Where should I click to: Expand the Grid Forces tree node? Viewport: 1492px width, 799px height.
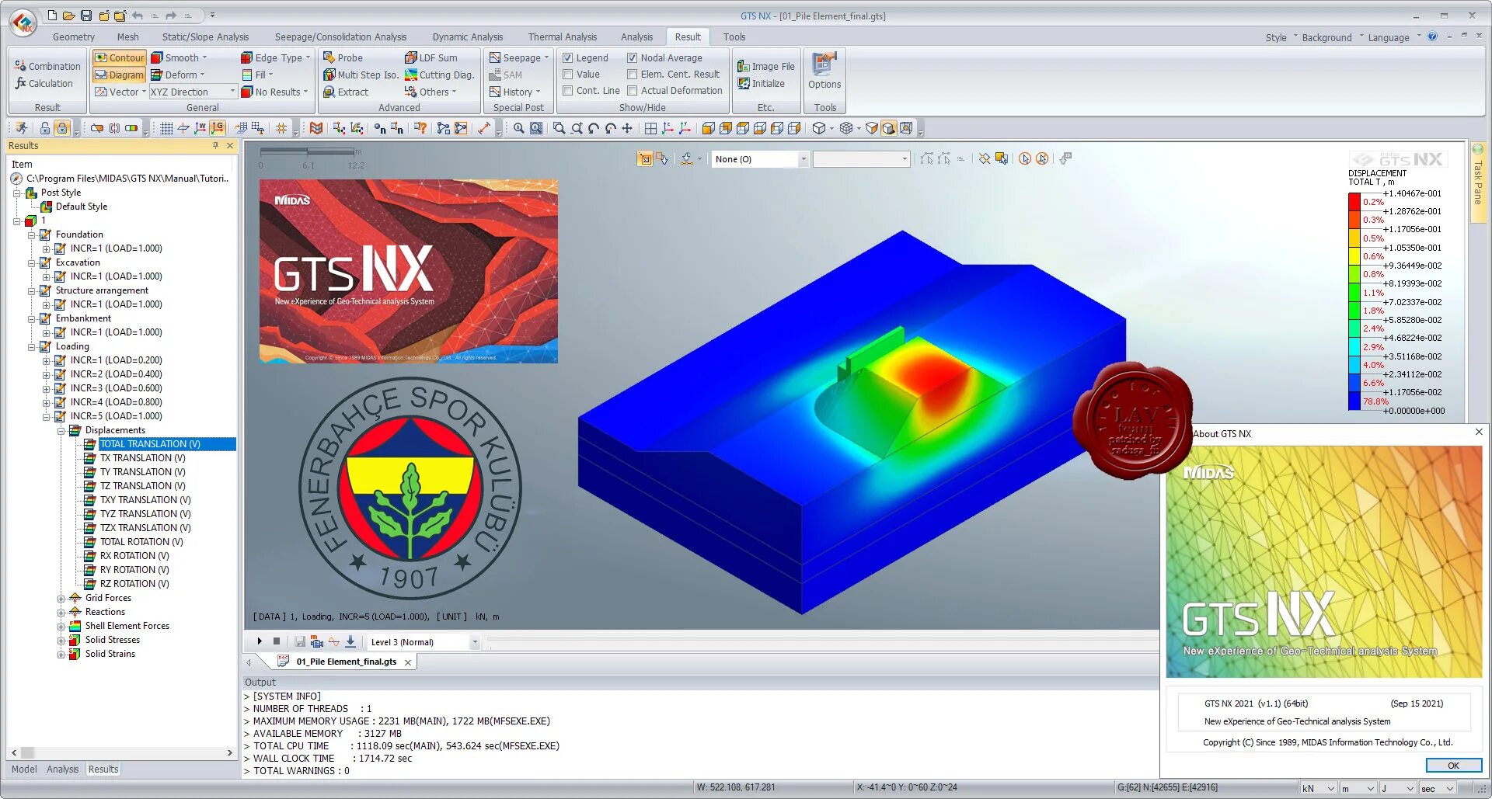tap(61, 598)
